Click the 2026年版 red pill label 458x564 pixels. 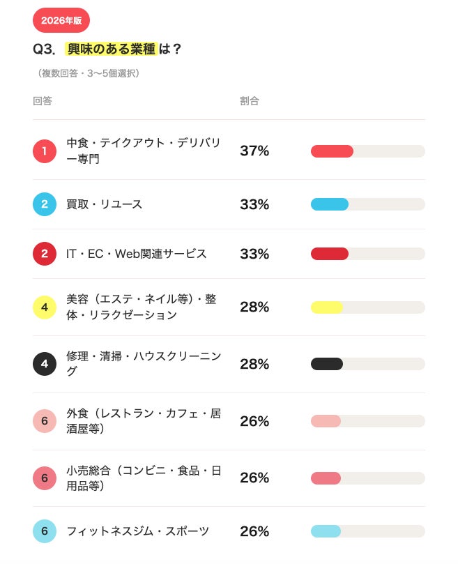click(x=61, y=20)
